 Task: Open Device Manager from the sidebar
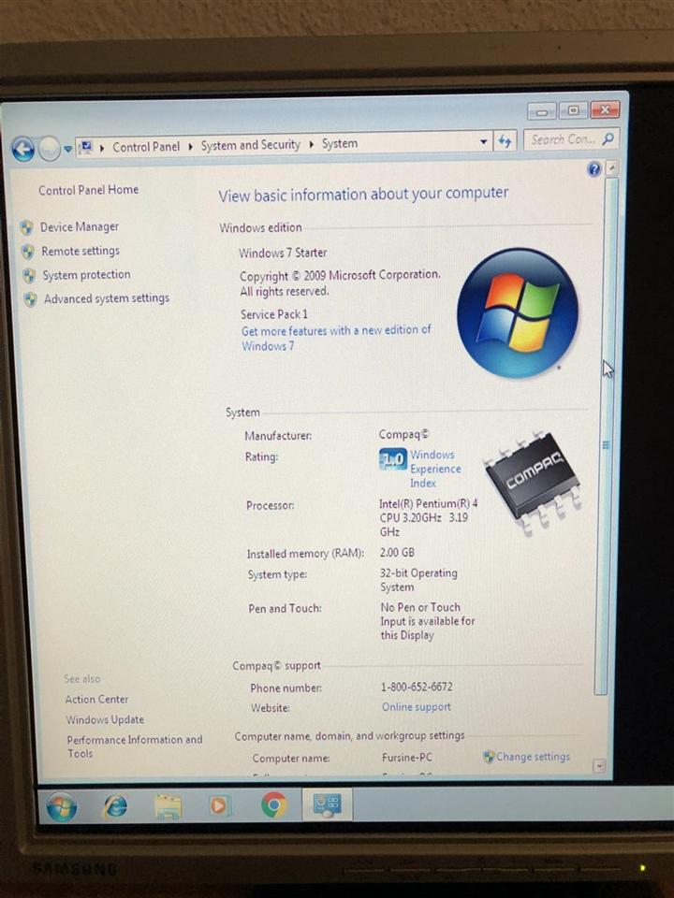(79, 226)
